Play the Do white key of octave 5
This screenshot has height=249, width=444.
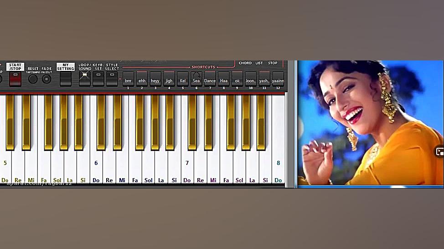click(5, 168)
